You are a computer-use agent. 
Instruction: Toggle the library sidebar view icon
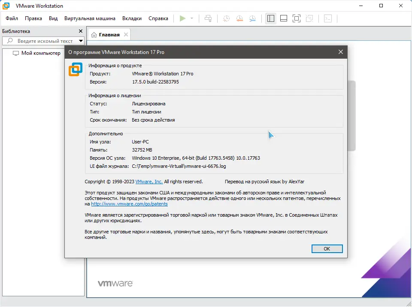pos(271,18)
